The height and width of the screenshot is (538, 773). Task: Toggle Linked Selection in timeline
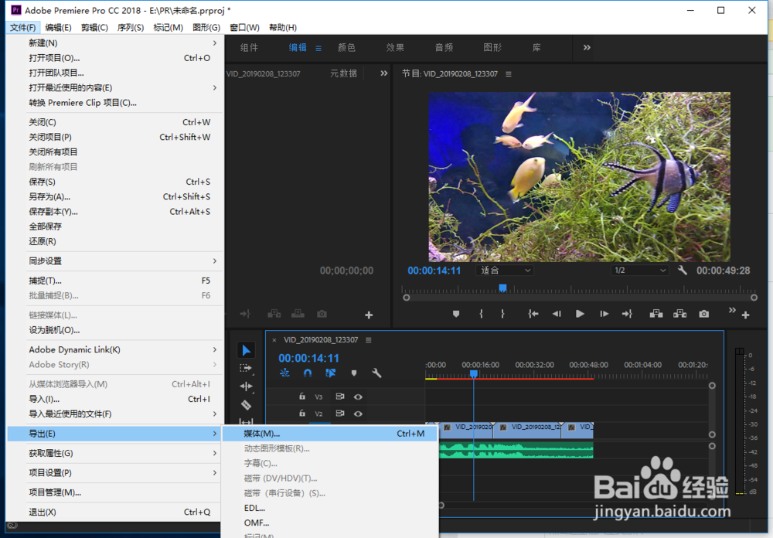(330, 373)
